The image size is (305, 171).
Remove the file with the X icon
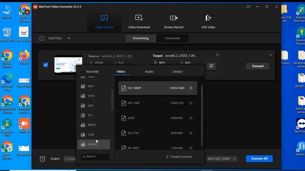(x=271, y=55)
